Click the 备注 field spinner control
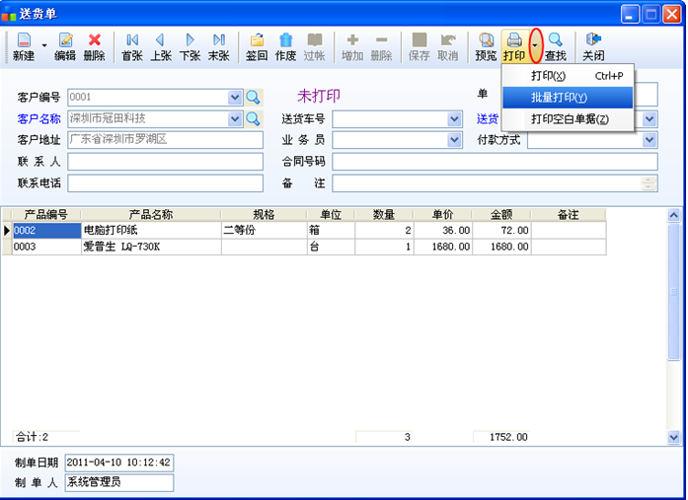The image size is (688, 500). pos(649,182)
